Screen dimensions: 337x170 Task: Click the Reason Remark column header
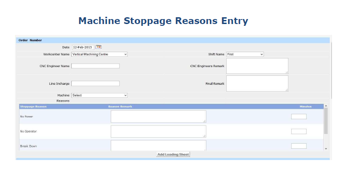120,107
